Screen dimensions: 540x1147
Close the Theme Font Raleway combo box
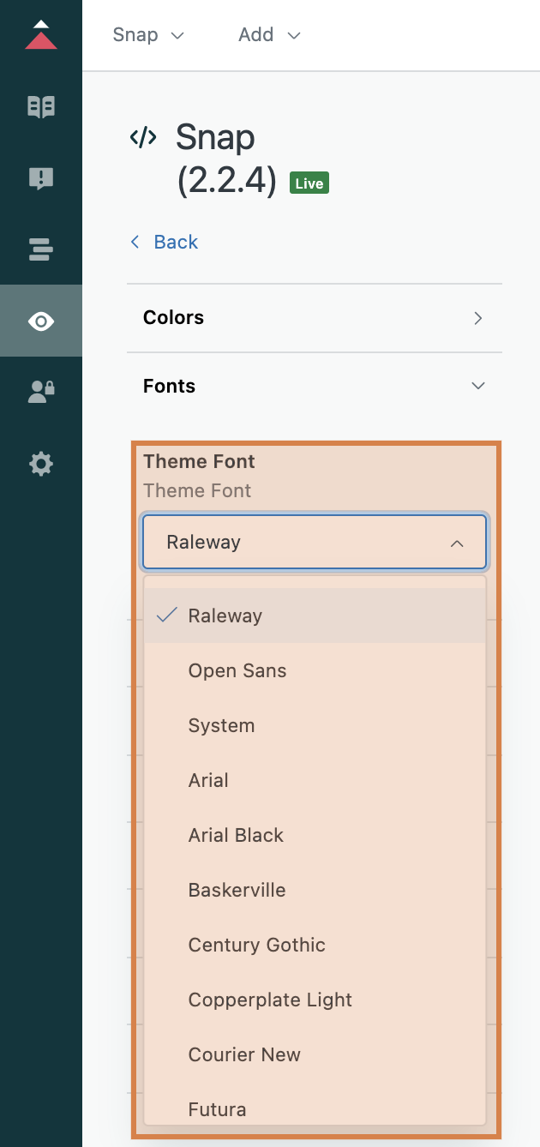click(x=314, y=543)
